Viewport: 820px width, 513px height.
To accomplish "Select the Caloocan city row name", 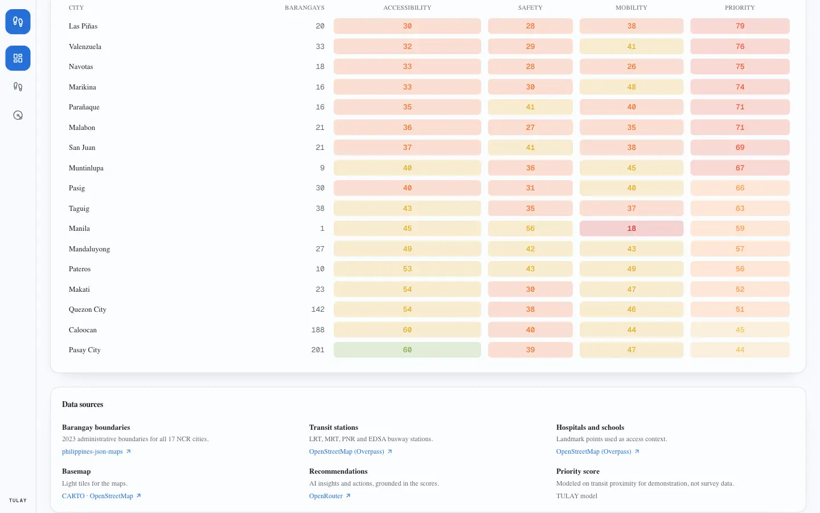I will (83, 330).
